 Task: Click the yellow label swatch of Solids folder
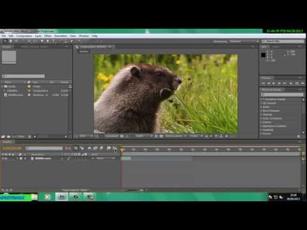coord(29,87)
